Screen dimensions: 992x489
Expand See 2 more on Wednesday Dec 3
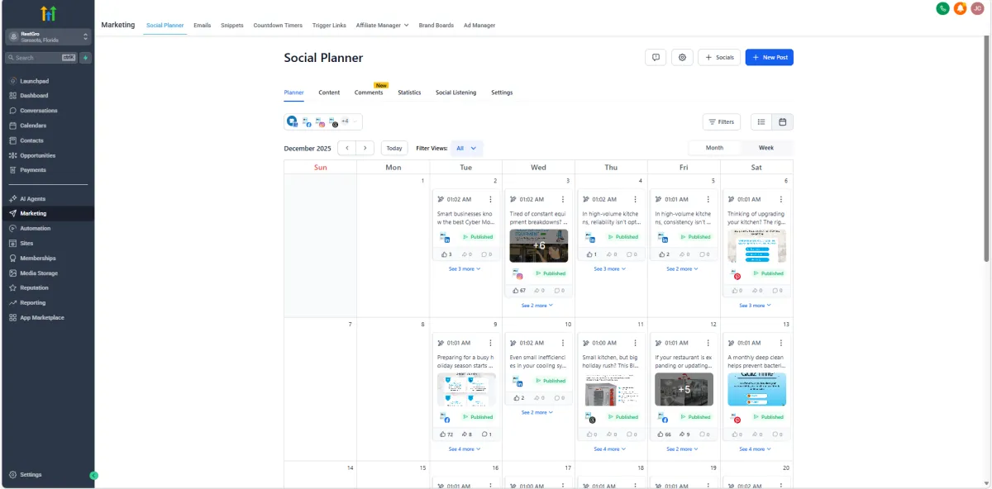pos(537,306)
